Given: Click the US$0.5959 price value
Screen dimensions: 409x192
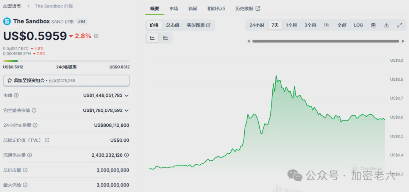Looking at the screenshot, I should click(x=35, y=36).
